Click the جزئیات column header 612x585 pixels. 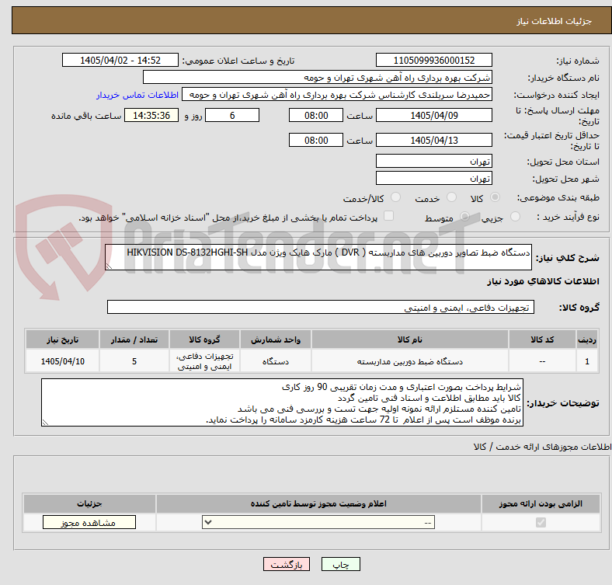(x=89, y=503)
